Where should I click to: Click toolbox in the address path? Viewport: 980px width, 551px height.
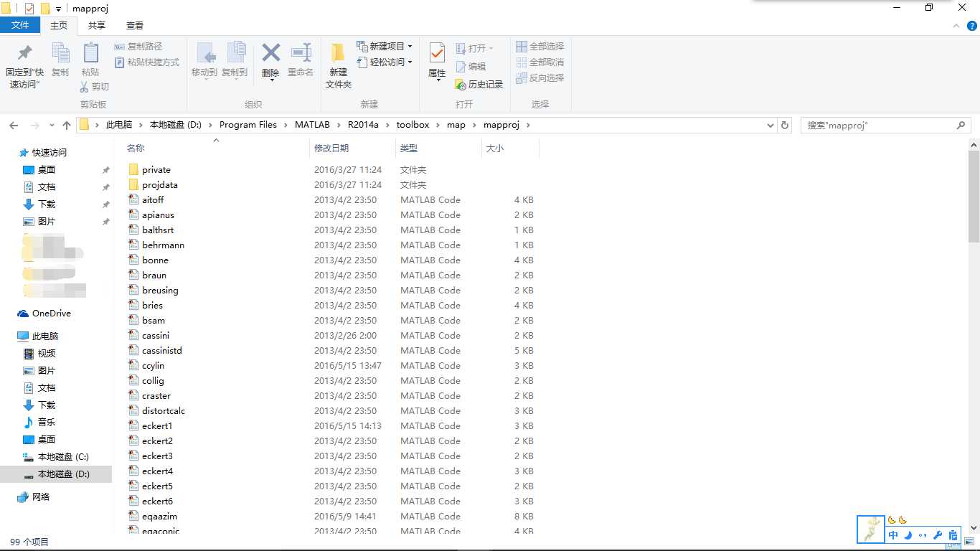coord(413,125)
